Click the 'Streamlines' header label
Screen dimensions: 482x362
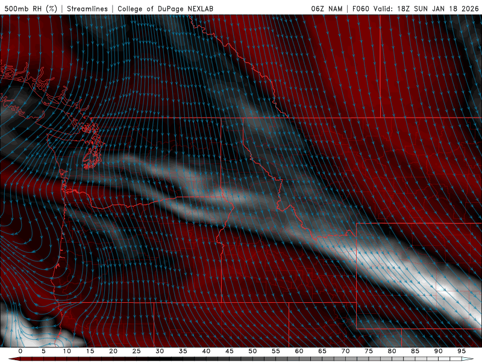pos(87,8)
